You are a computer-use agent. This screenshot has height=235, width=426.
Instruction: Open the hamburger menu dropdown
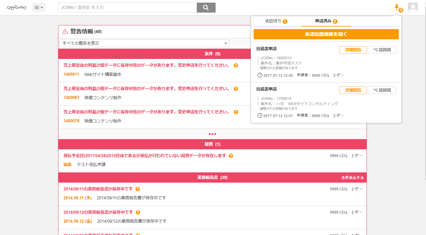coord(39,8)
